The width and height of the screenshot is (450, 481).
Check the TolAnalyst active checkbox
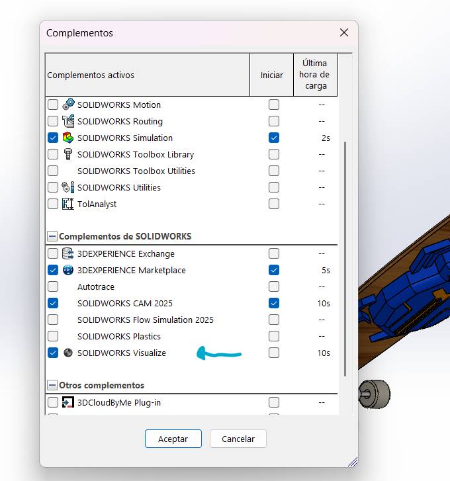click(53, 204)
